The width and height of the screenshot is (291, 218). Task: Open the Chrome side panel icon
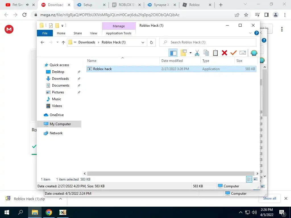[x=267, y=15]
